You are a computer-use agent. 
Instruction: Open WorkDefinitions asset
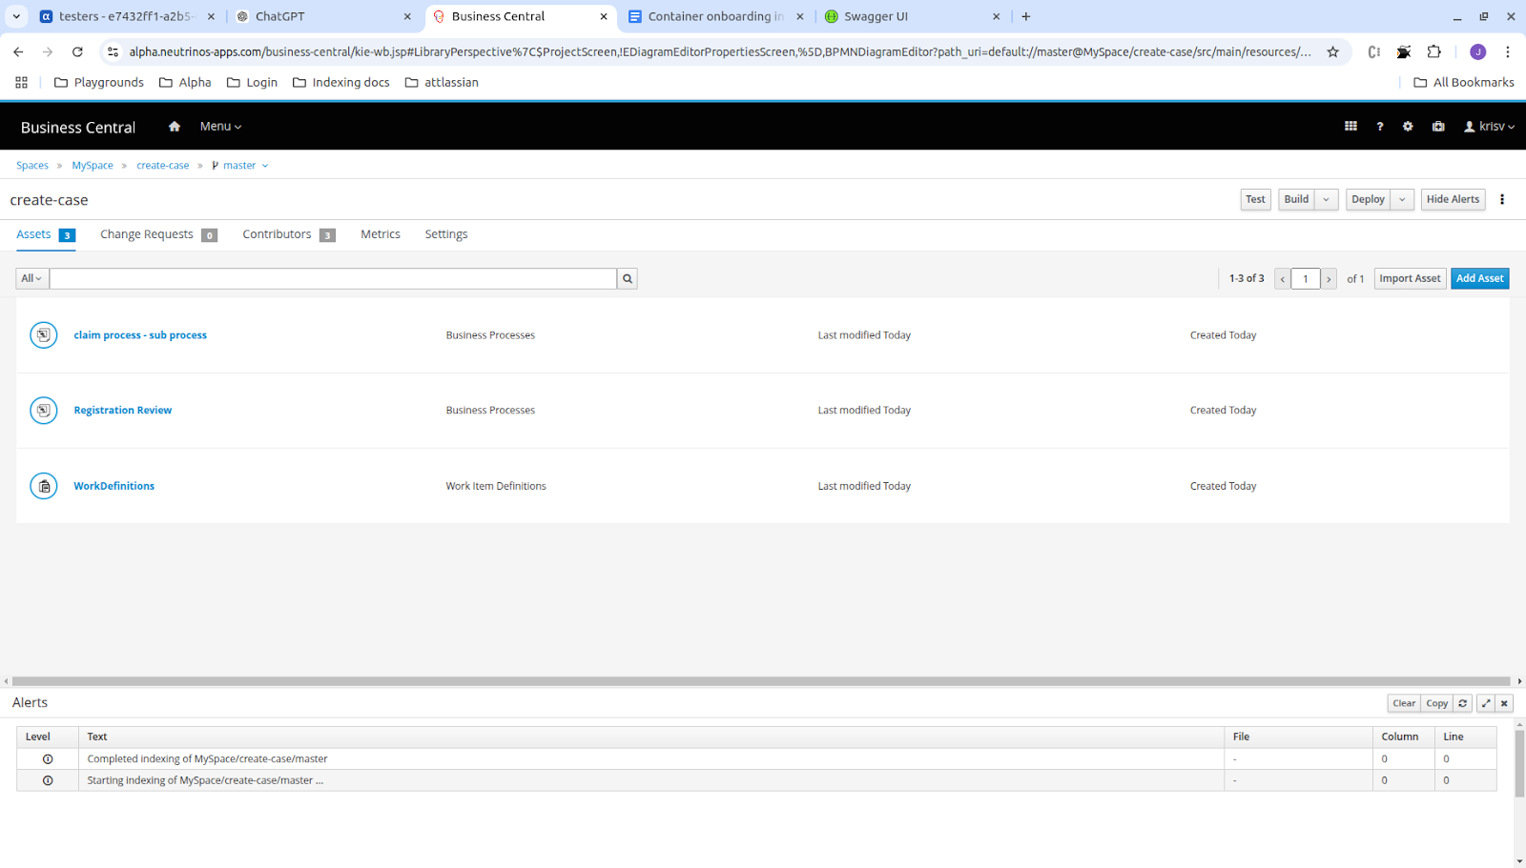tap(113, 486)
